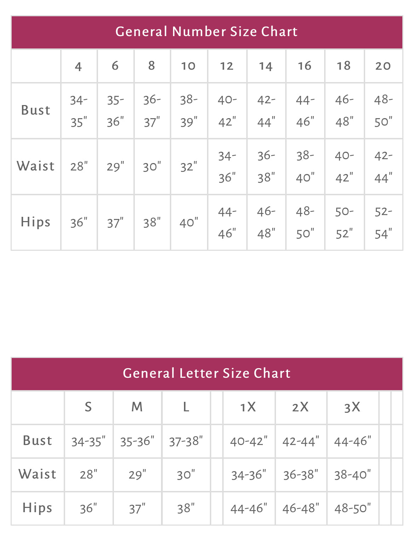
Task: Click the General Number Size Chart title
Action: click(207, 32)
